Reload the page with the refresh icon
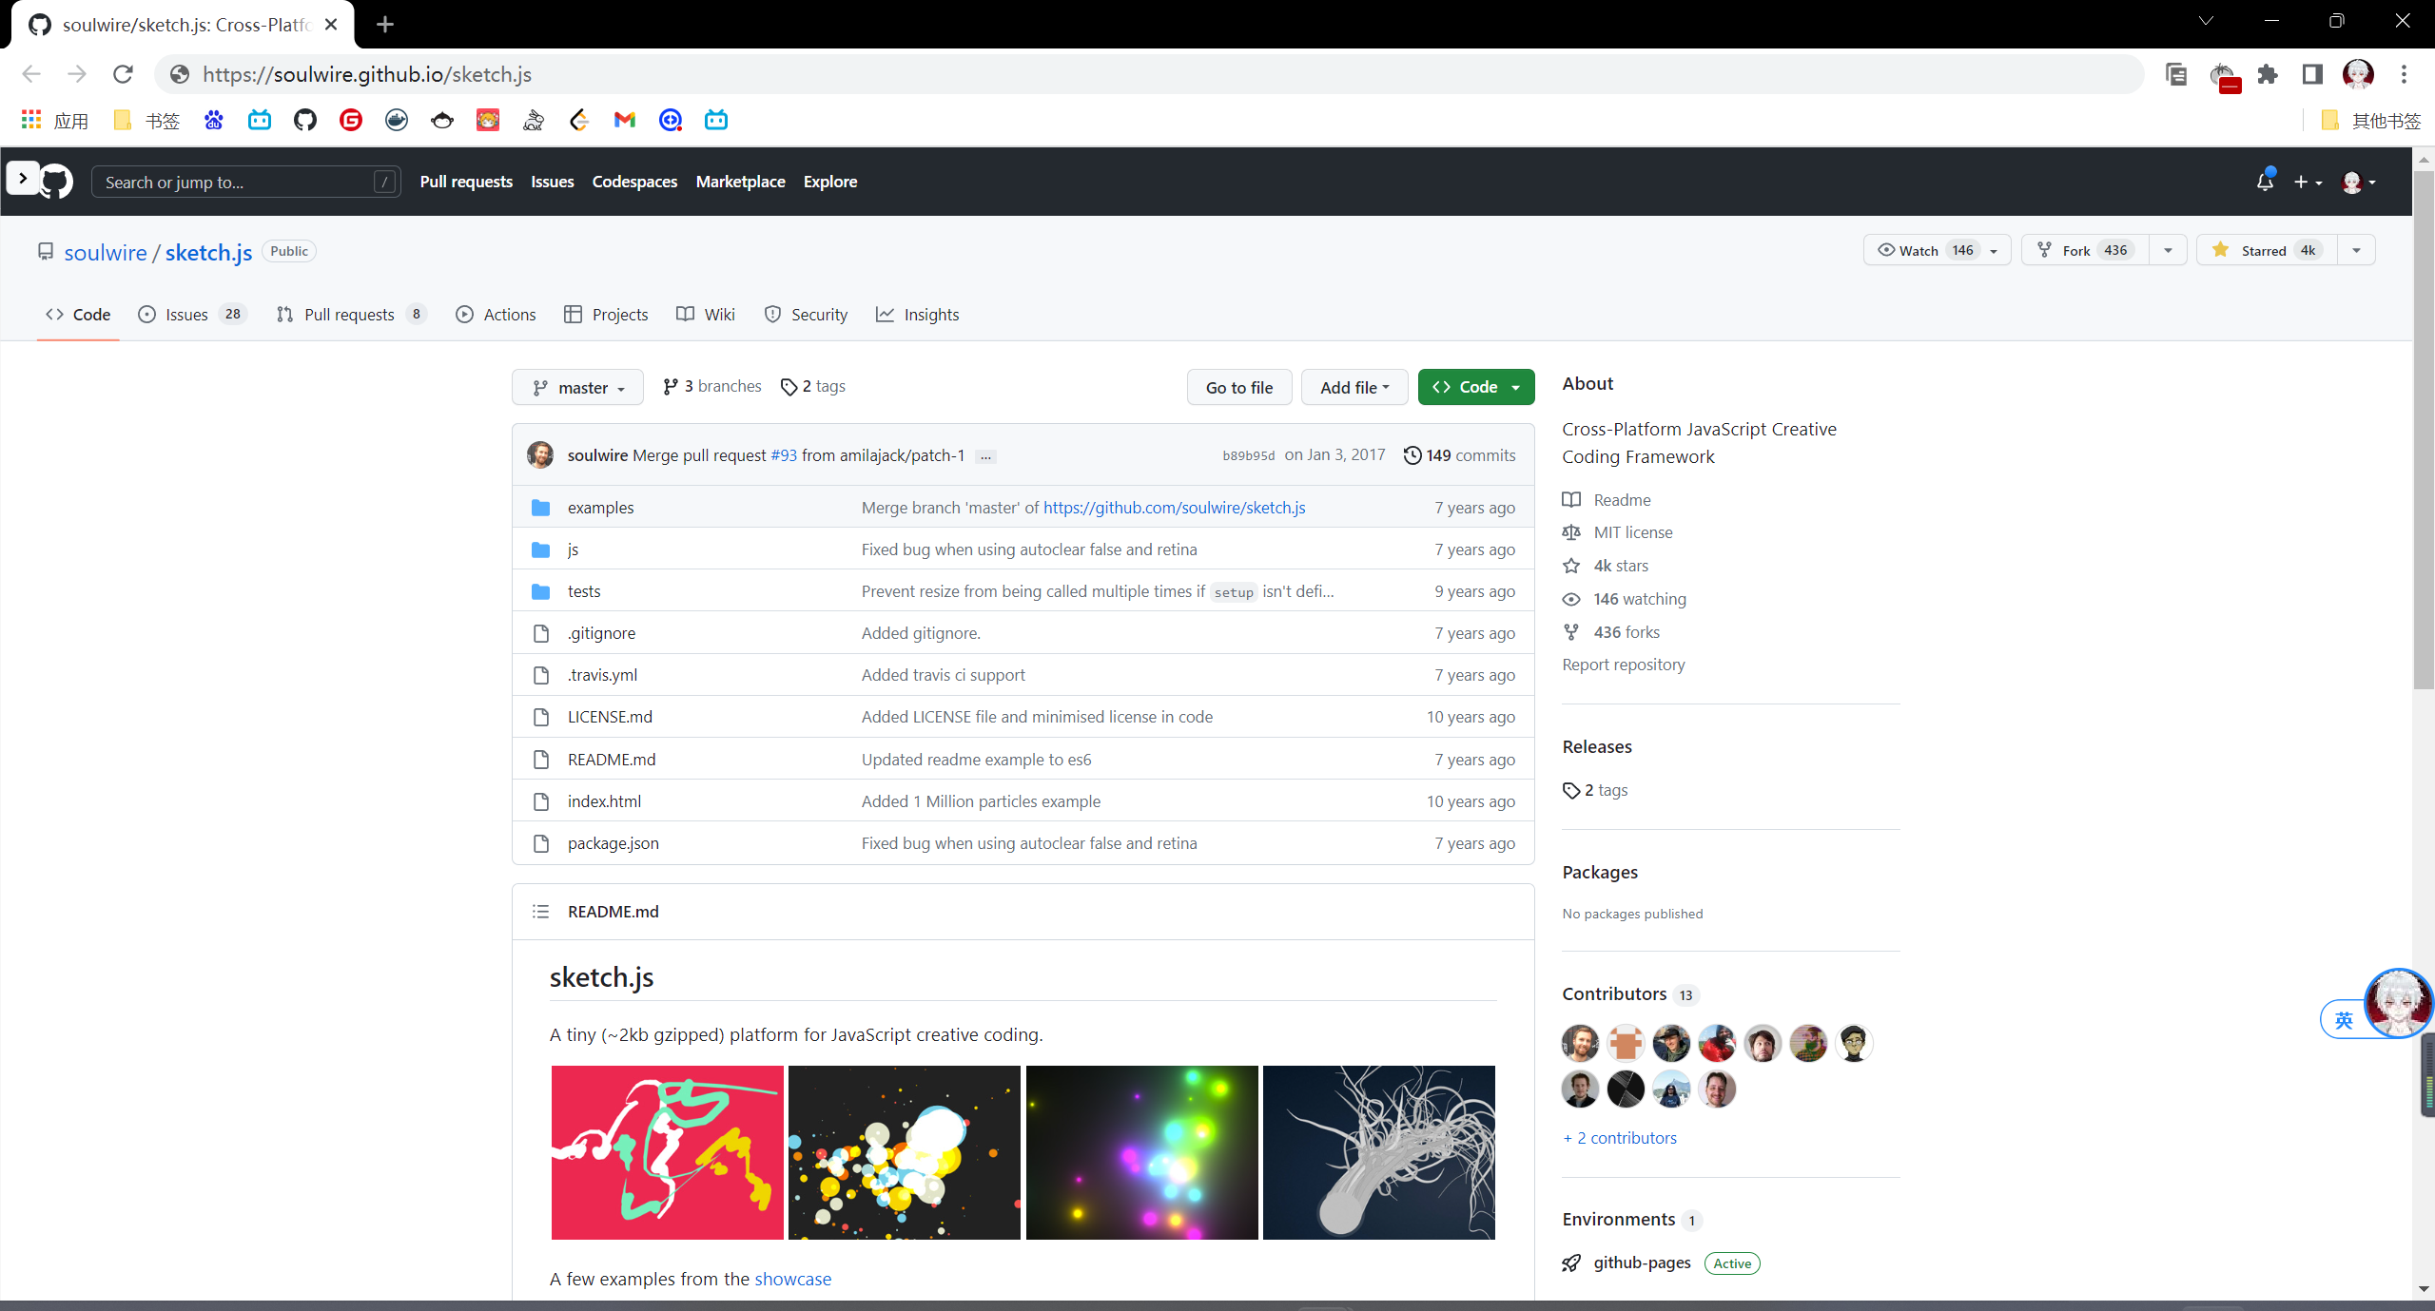 coord(123,74)
